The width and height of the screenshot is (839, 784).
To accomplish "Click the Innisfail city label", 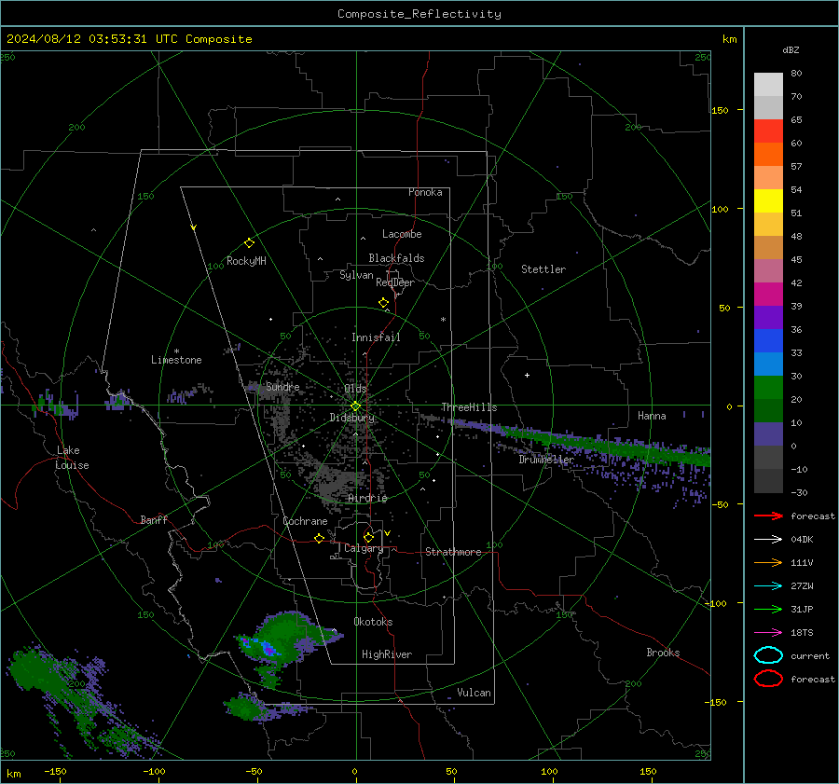I will point(376,337).
